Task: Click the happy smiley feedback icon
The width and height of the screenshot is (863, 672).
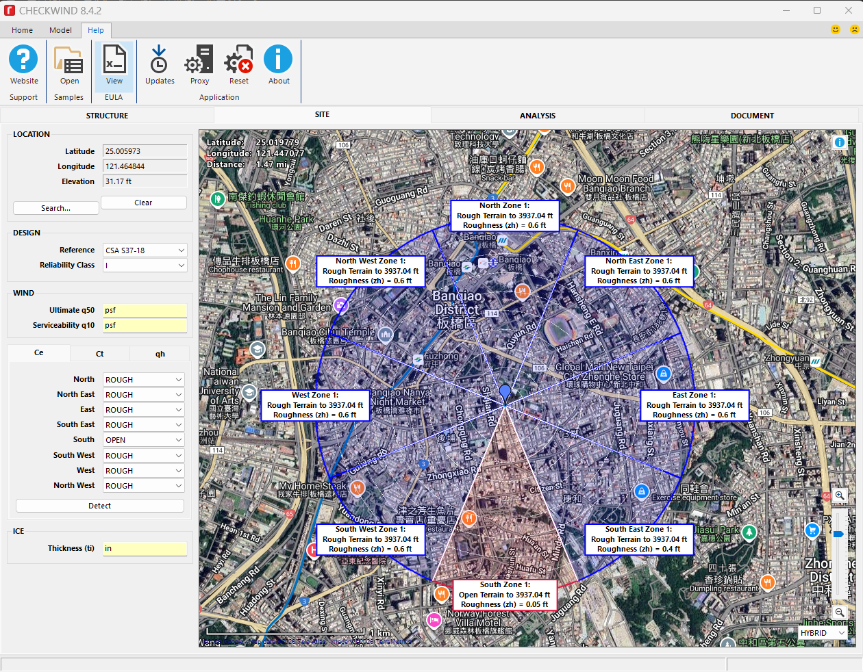Action: [x=836, y=29]
